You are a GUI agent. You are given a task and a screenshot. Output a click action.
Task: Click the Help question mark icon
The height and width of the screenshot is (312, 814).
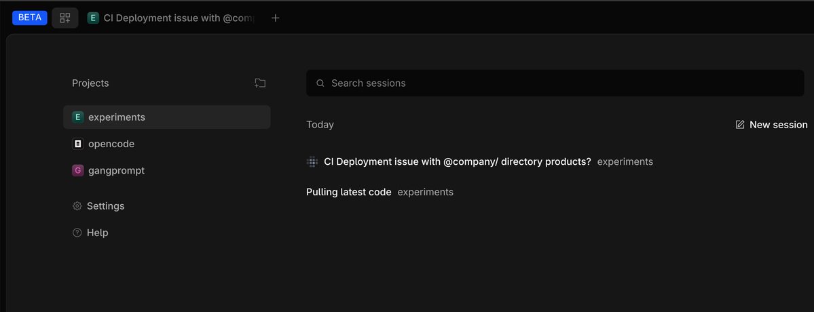point(77,233)
